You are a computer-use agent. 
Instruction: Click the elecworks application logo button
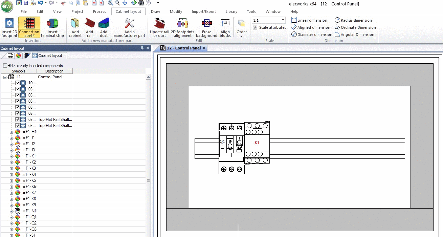[x=7, y=6]
